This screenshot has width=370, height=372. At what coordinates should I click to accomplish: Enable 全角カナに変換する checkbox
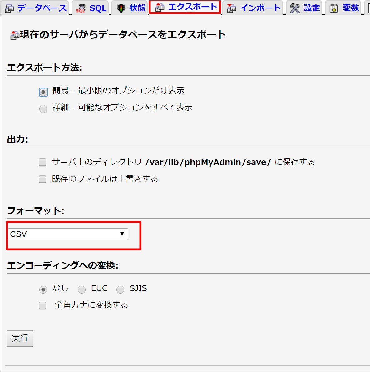(x=42, y=305)
